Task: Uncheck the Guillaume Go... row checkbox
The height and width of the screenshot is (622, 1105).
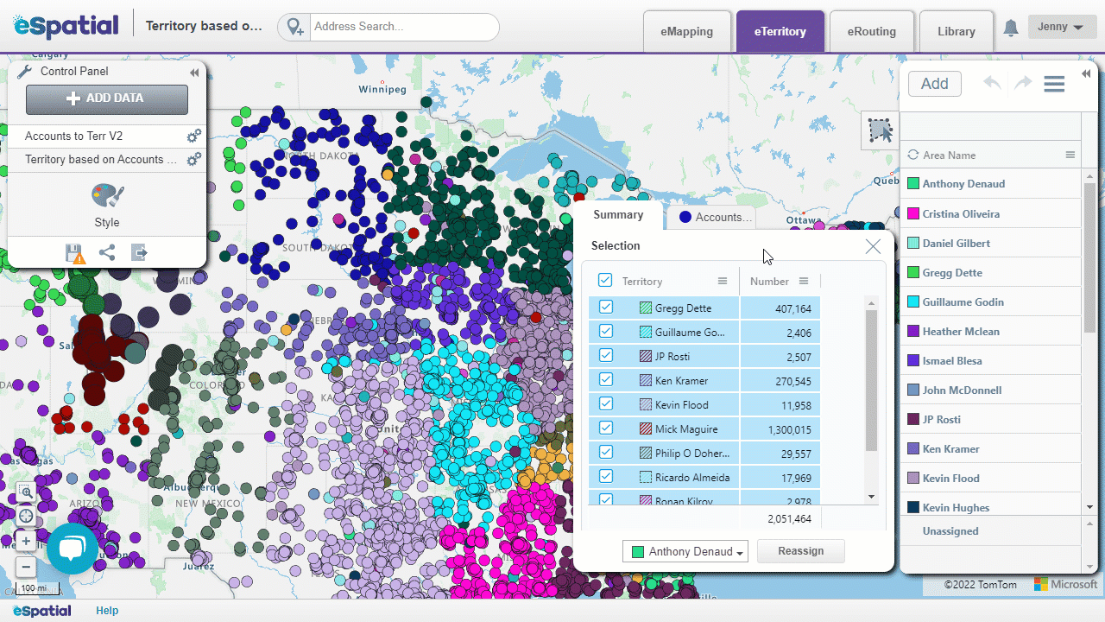Action: click(x=605, y=332)
